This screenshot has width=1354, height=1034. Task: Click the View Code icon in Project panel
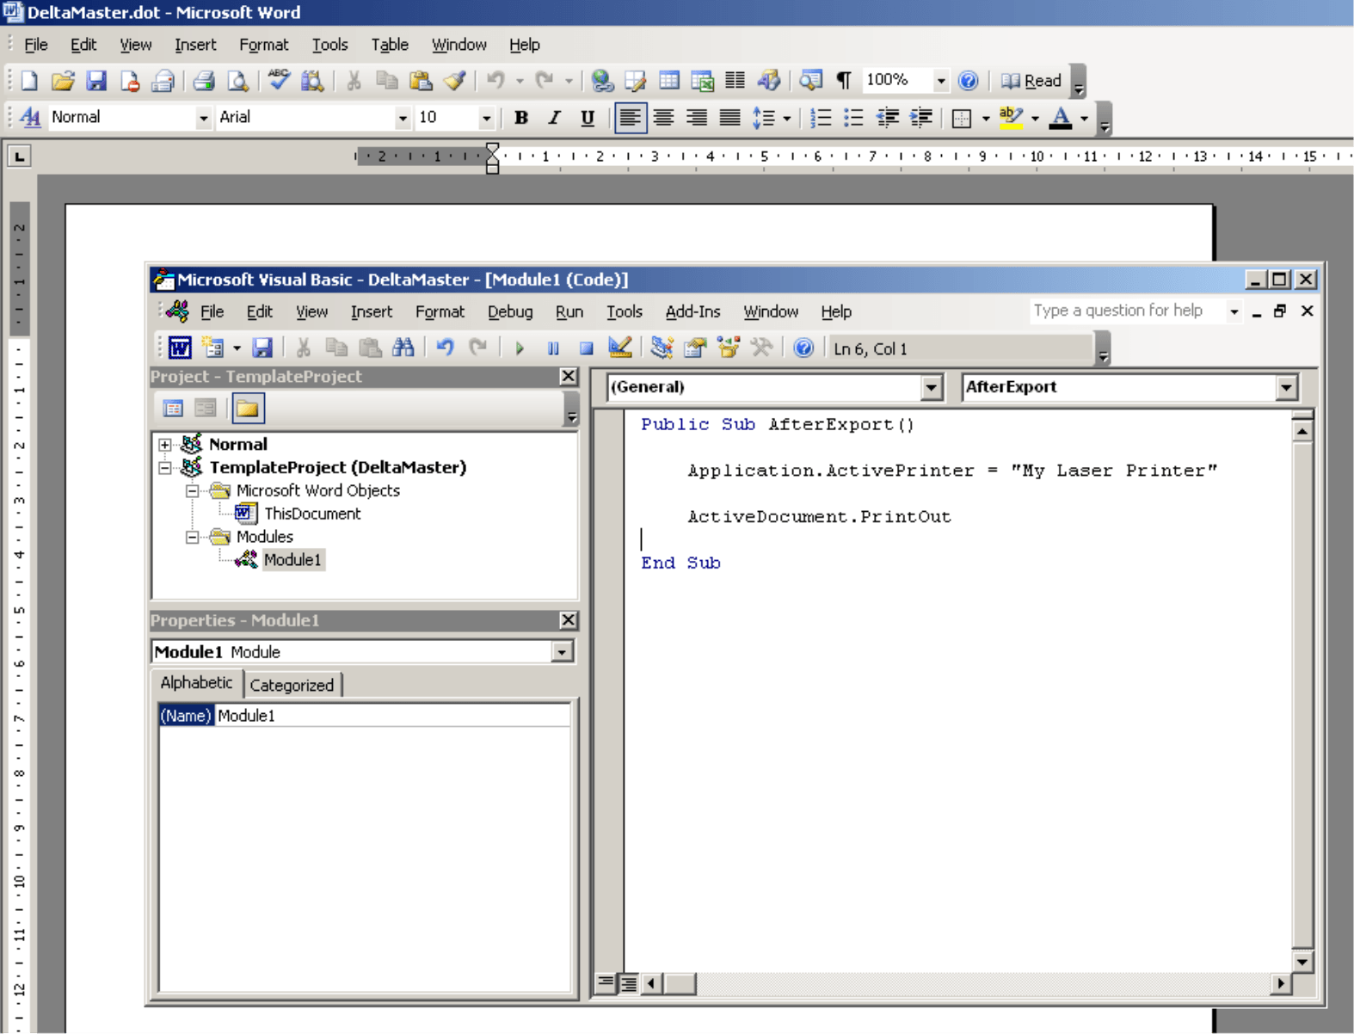tap(173, 409)
